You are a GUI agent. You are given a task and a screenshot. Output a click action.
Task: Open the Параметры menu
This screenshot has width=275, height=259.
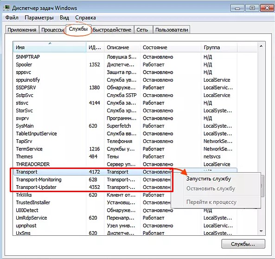[39, 18]
